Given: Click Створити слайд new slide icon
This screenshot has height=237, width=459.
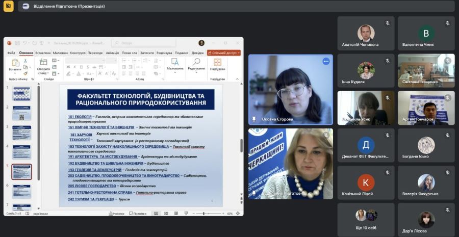Looking at the screenshot, I should (x=43, y=62).
